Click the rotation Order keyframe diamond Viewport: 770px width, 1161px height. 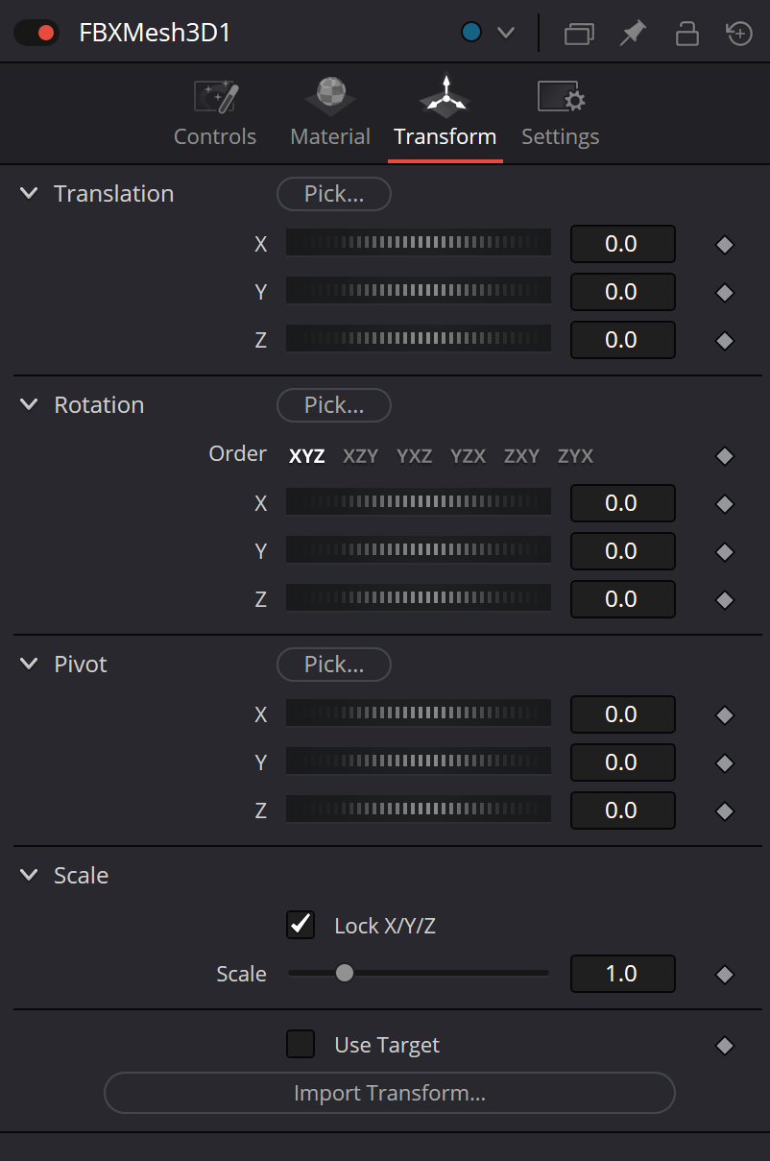tap(726, 456)
